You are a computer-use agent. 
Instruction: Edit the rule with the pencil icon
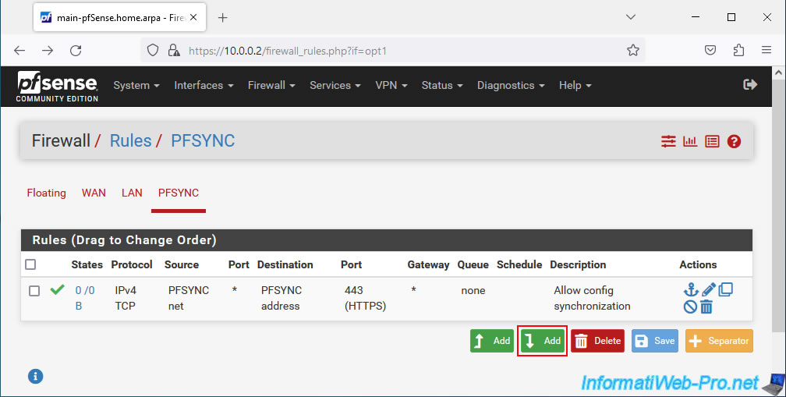click(708, 289)
